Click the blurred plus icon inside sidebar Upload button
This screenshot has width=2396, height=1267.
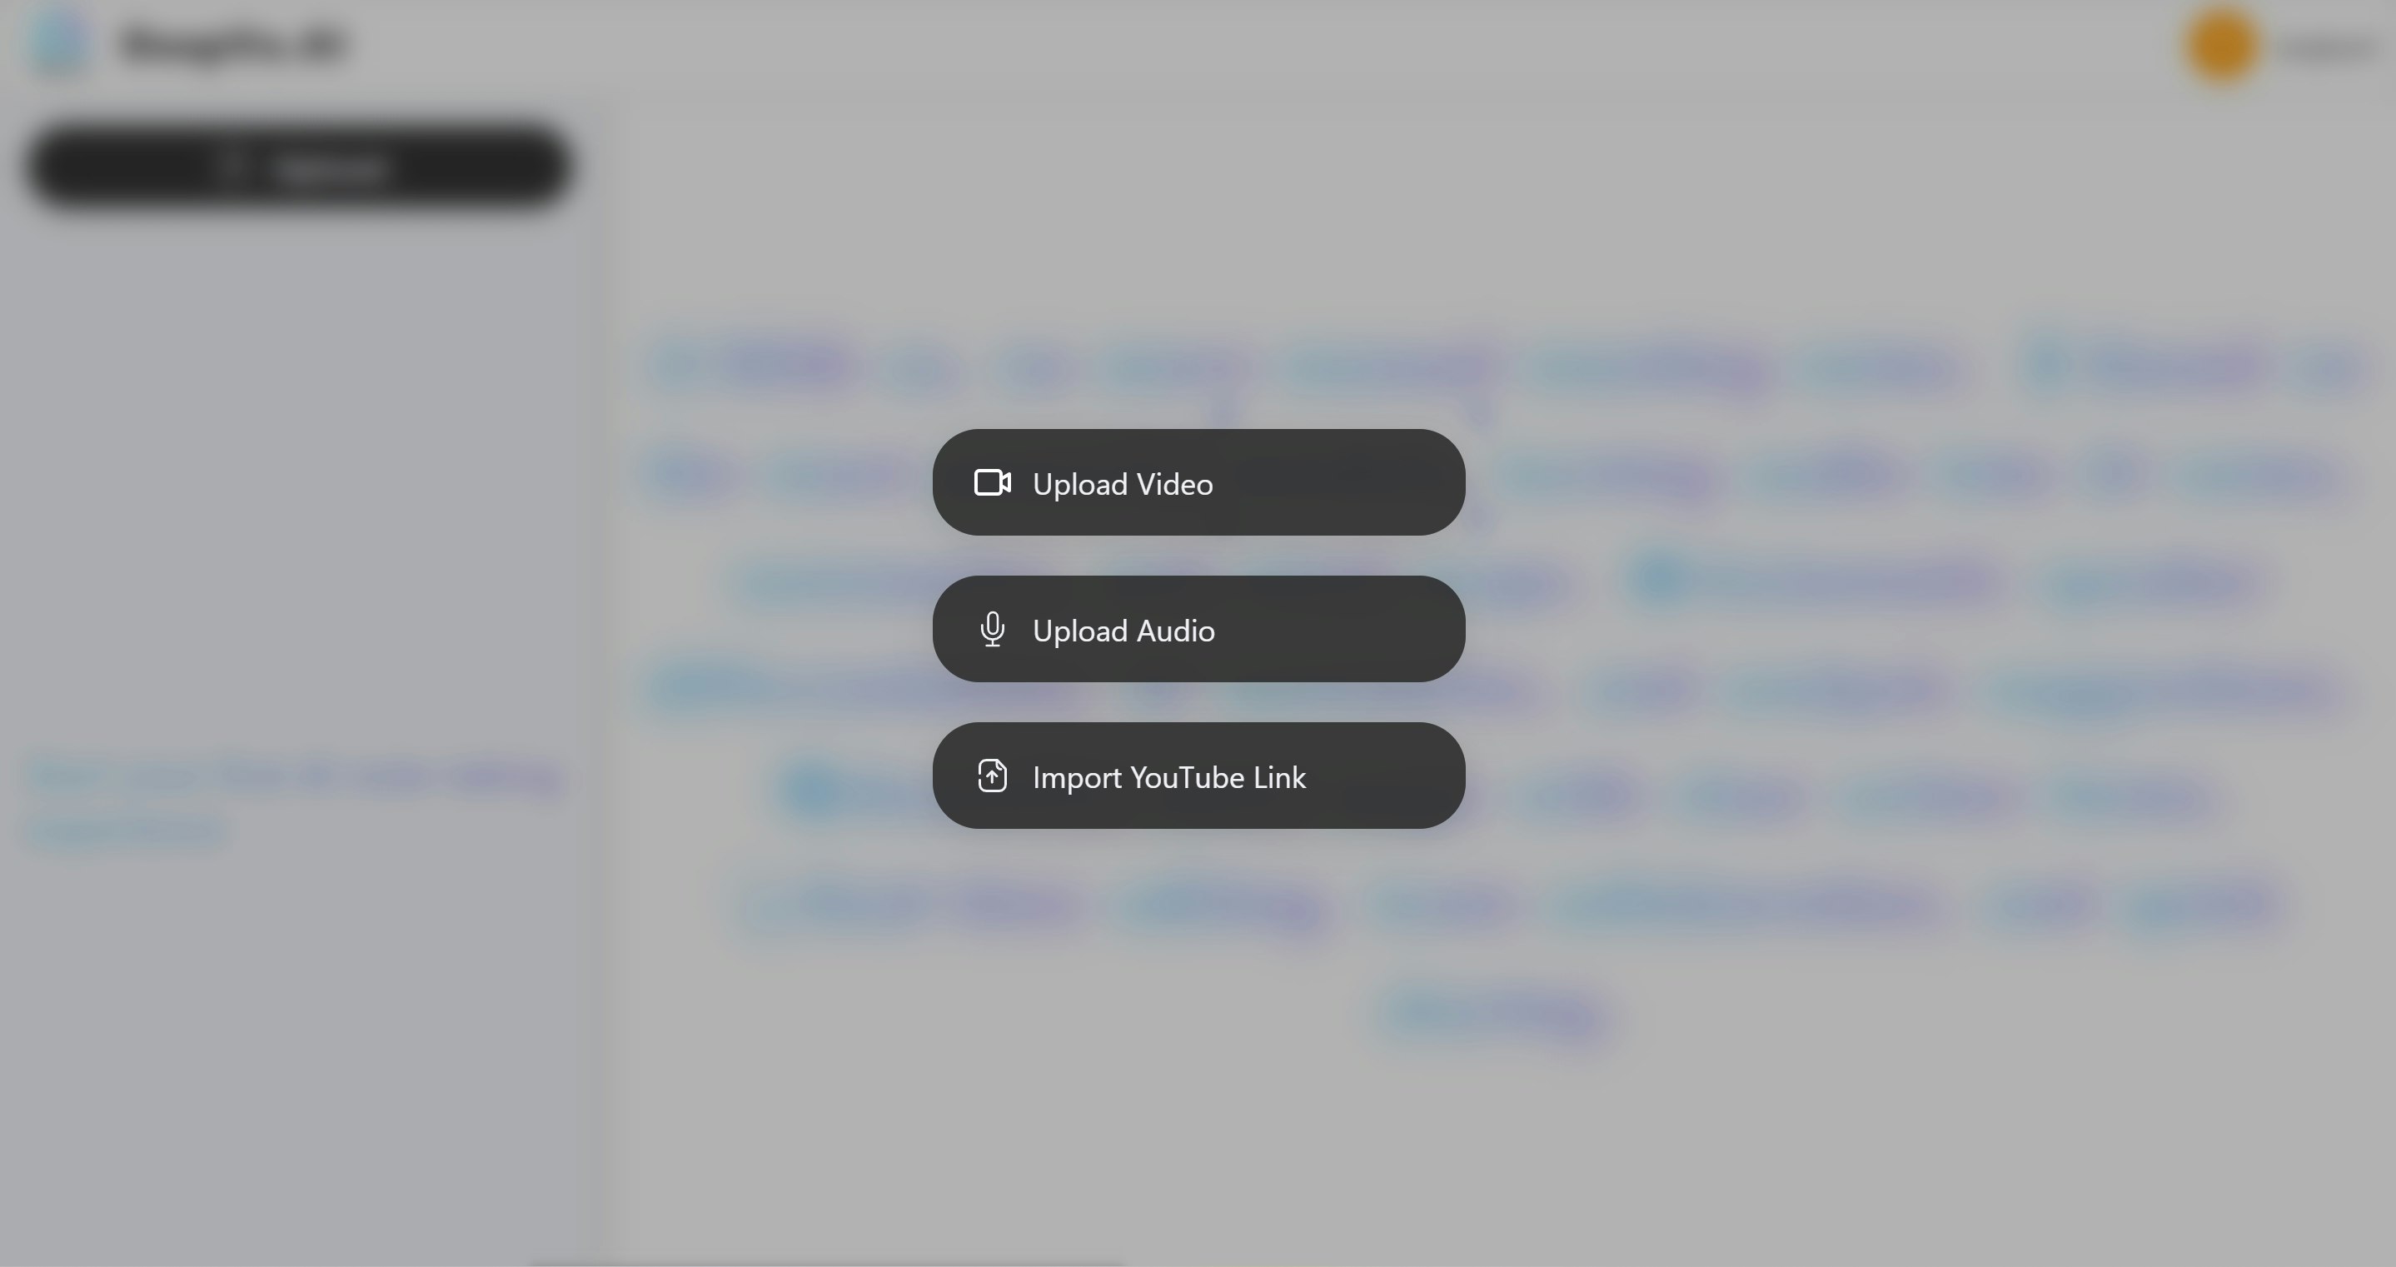click(232, 167)
